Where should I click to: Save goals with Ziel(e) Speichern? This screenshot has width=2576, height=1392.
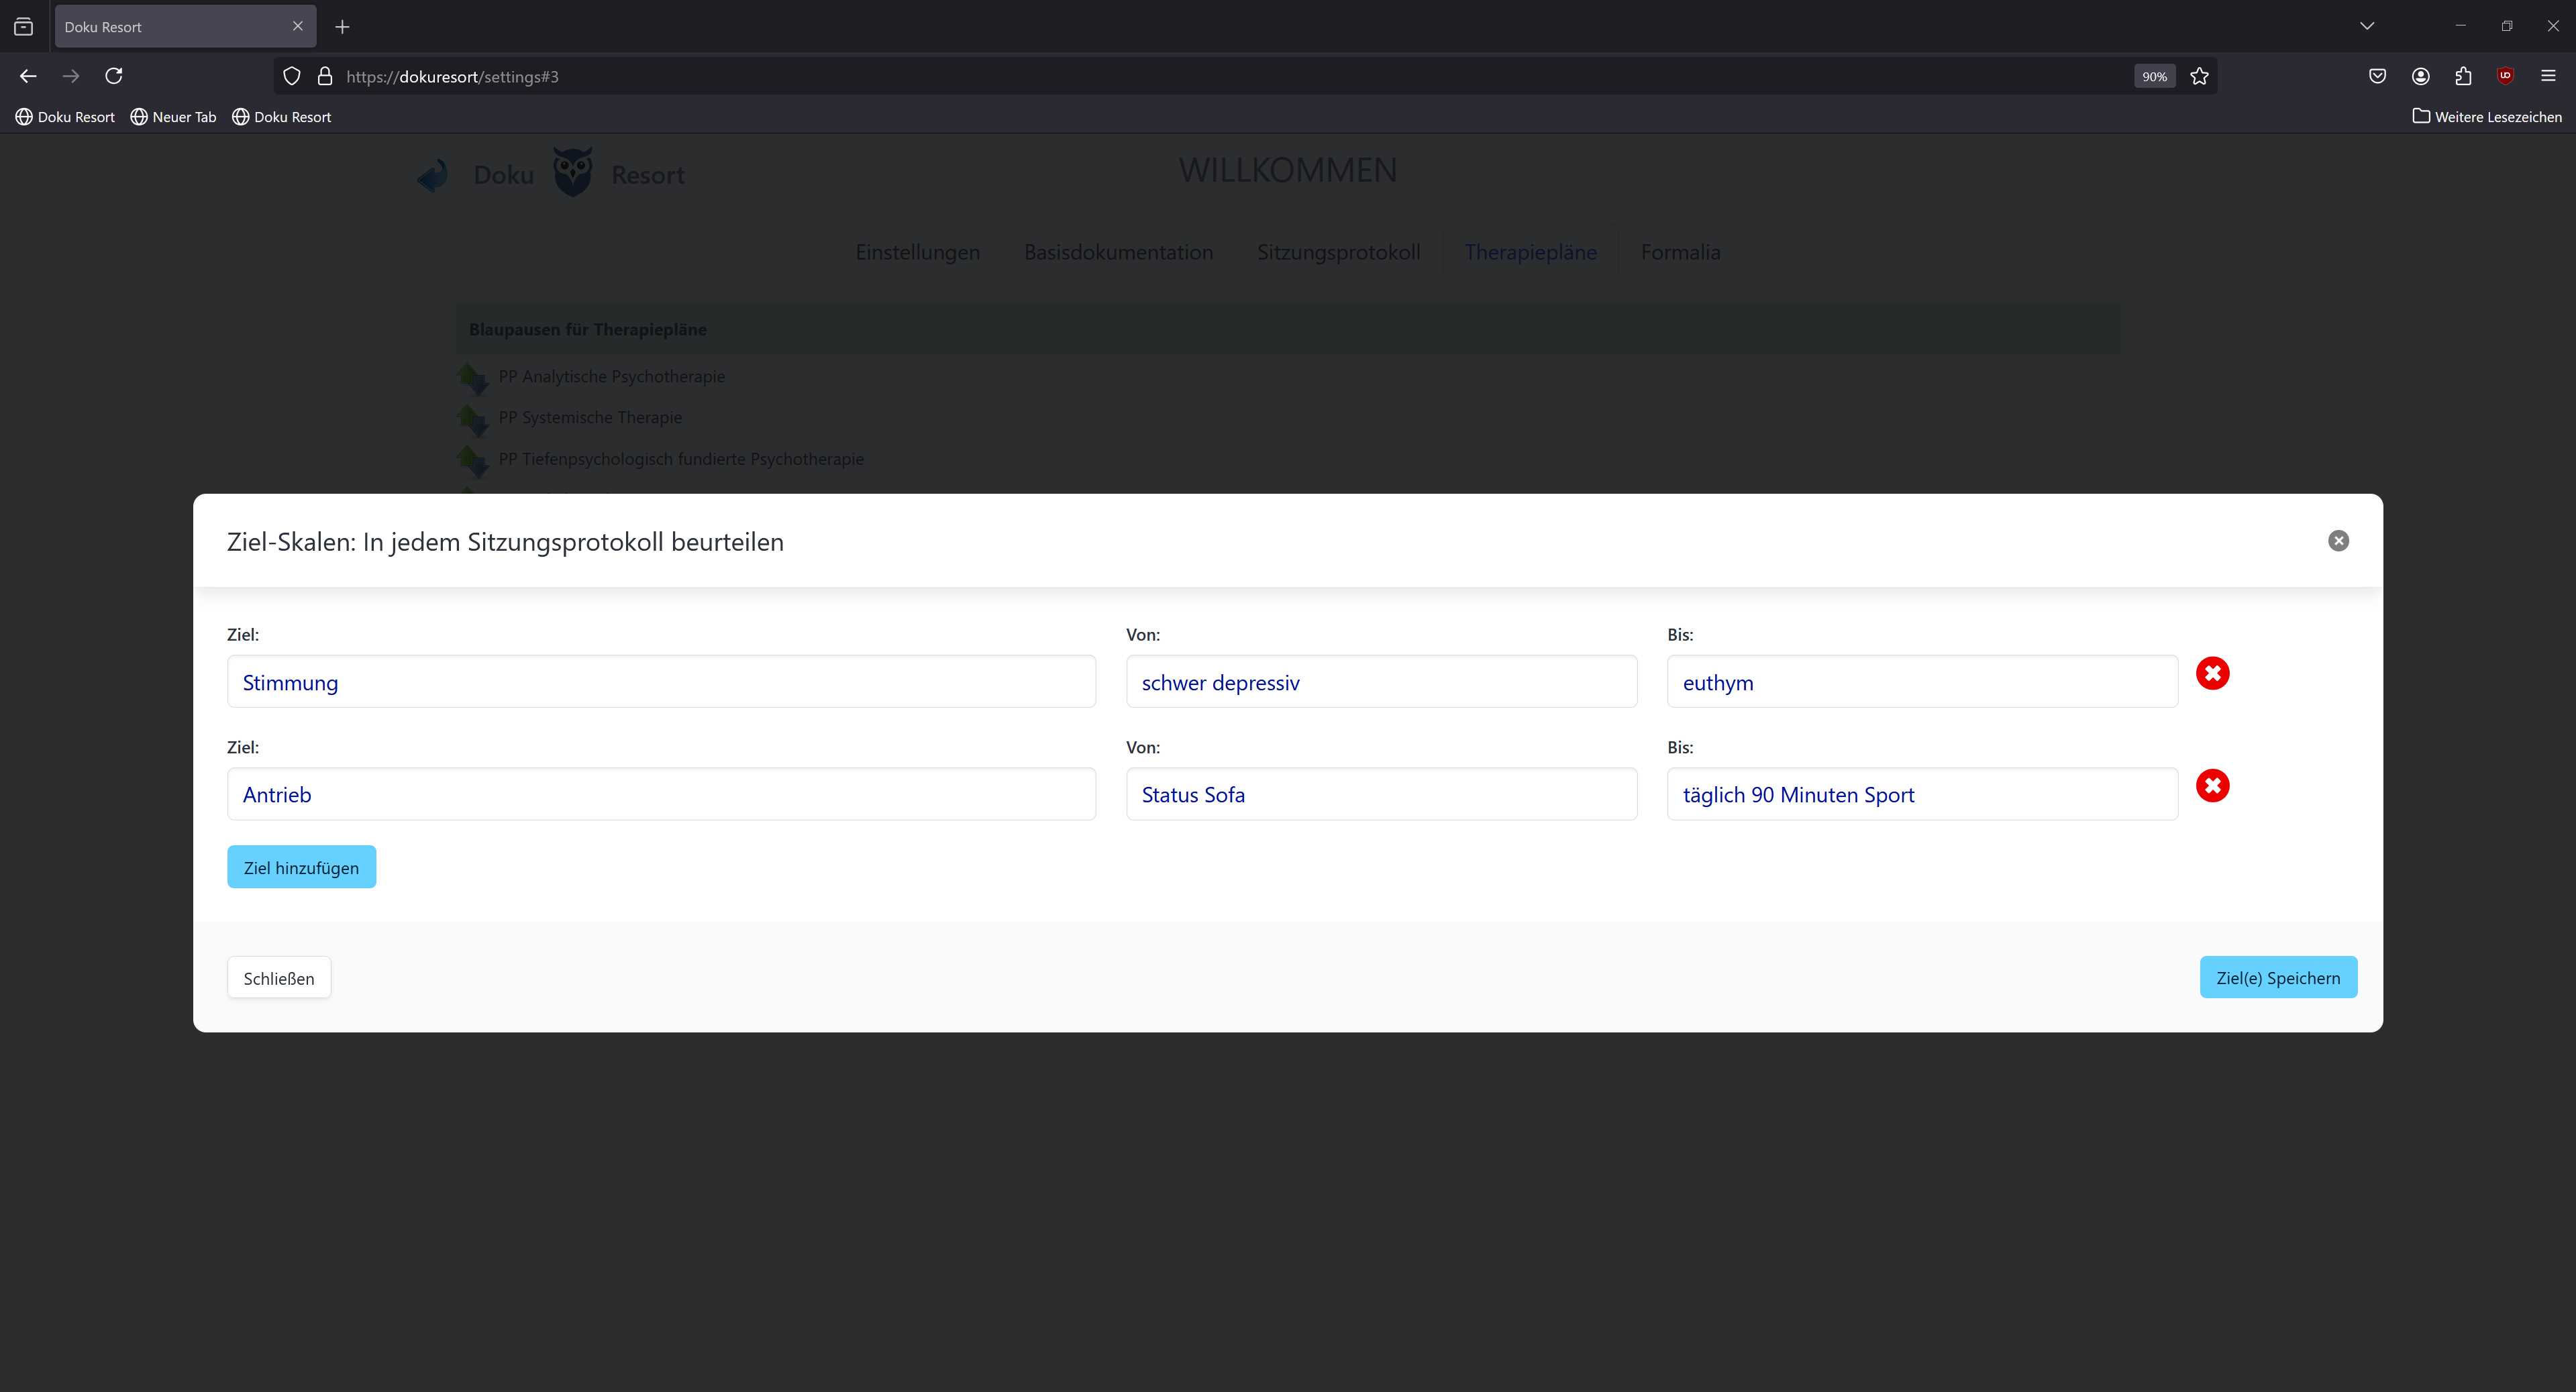point(2278,977)
